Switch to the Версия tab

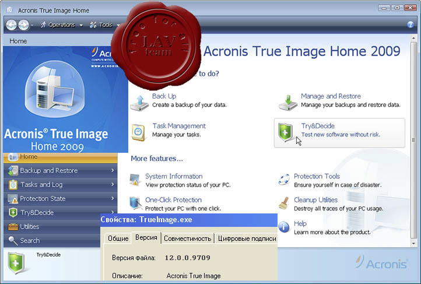[x=146, y=237]
